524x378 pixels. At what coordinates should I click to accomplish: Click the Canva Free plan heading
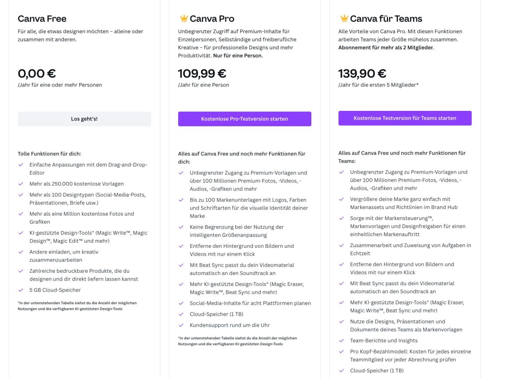tap(42, 19)
